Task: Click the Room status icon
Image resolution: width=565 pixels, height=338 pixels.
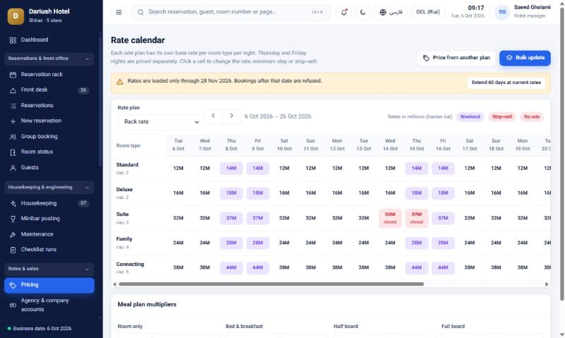Action: [x=13, y=152]
